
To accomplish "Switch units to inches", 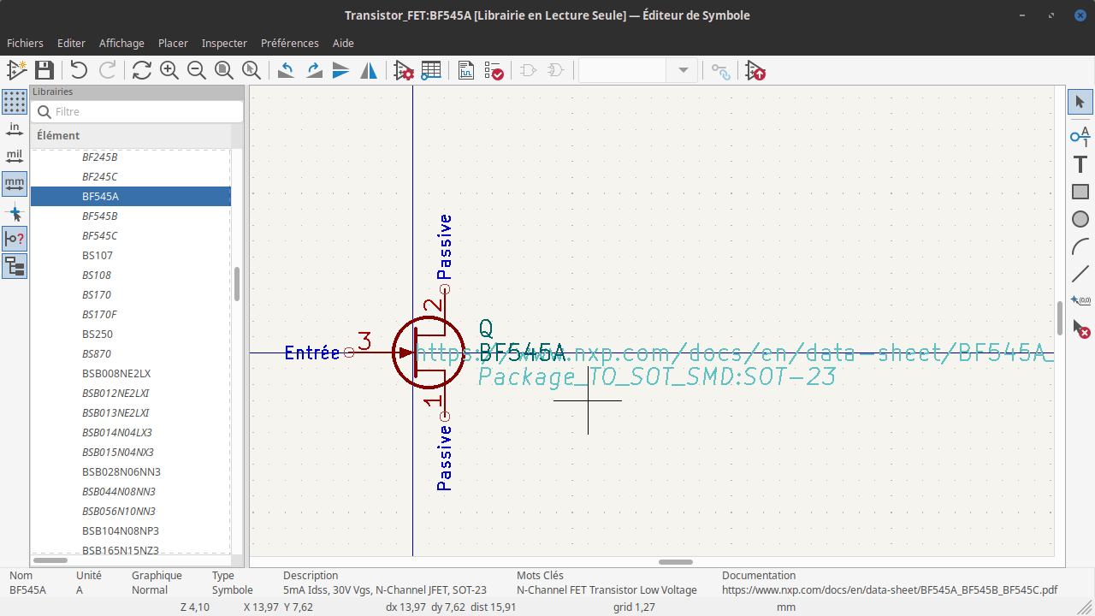I will (15, 129).
